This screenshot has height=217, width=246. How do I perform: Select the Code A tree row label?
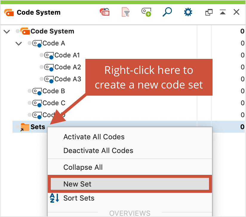[54, 43]
